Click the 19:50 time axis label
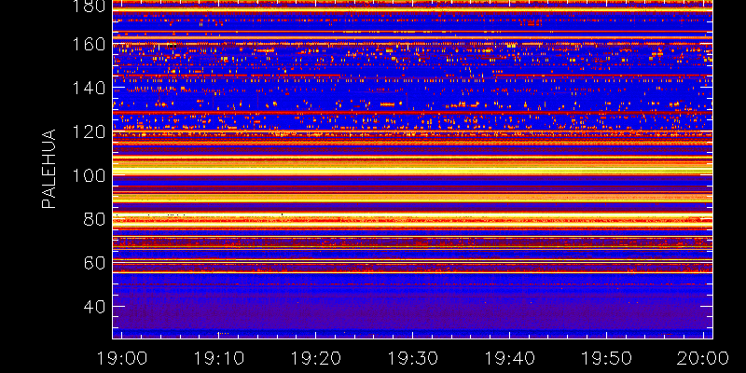The width and height of the screenshot is (746, 373). click(x=606, y=358)
